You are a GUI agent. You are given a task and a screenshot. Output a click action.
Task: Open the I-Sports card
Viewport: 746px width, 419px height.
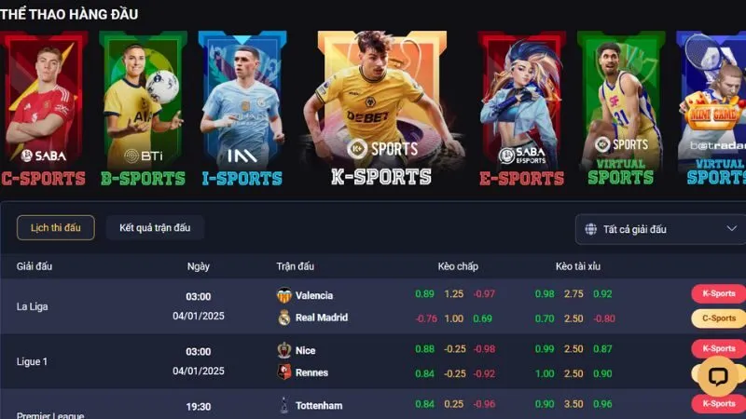click(242, 108)
